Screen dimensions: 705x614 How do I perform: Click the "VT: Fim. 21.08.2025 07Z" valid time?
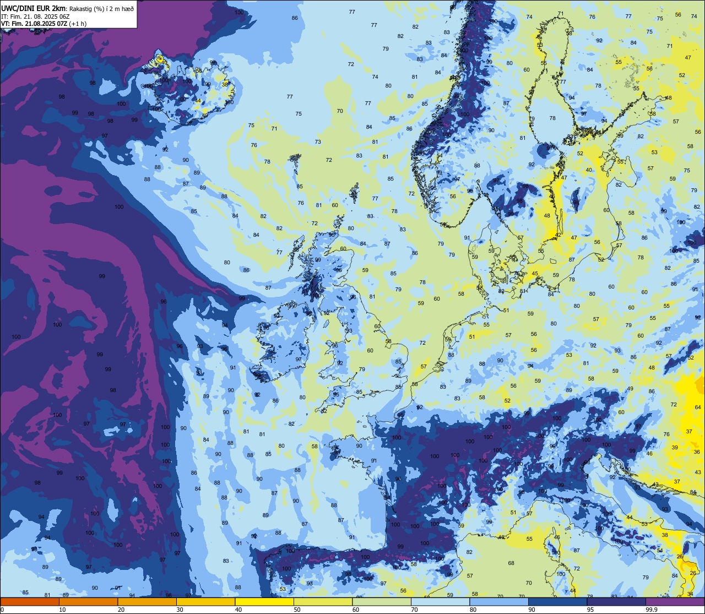click(x=34, y=24)
